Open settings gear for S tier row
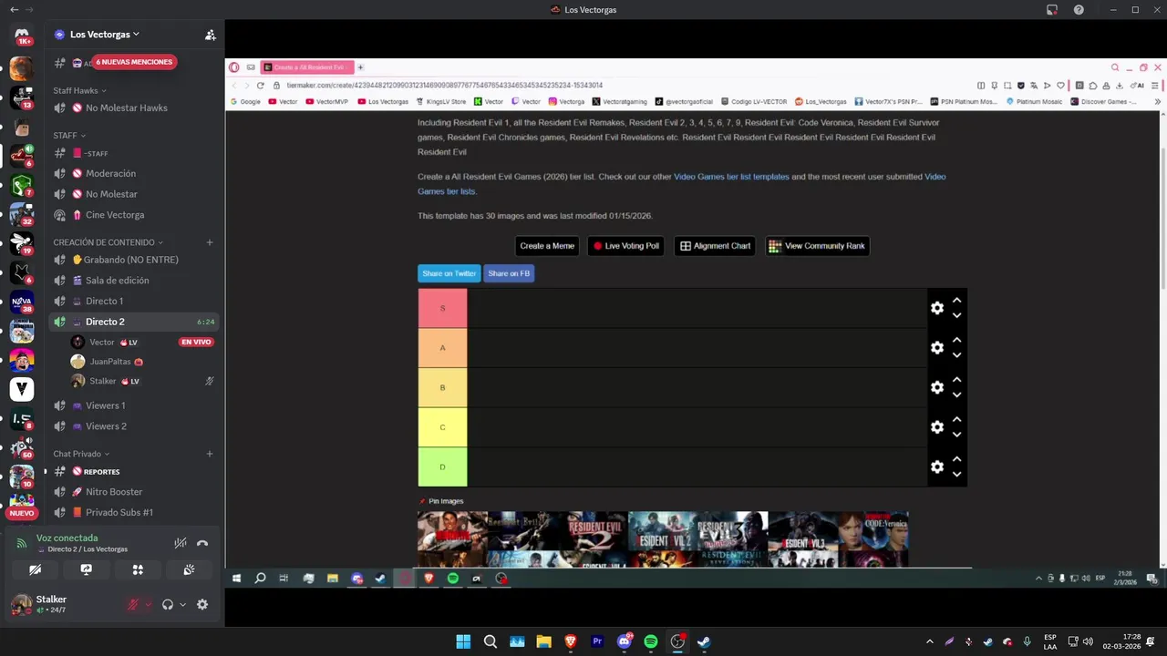1167x656 pixels. pos(937,308)
